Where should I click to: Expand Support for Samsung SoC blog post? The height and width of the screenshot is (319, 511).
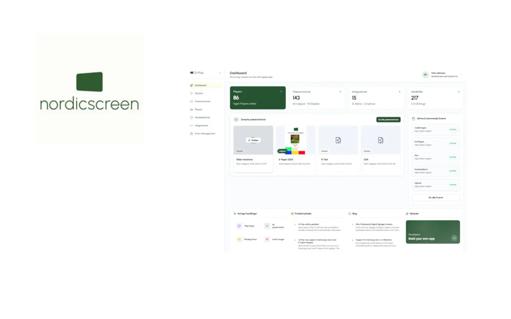point(353,240)
